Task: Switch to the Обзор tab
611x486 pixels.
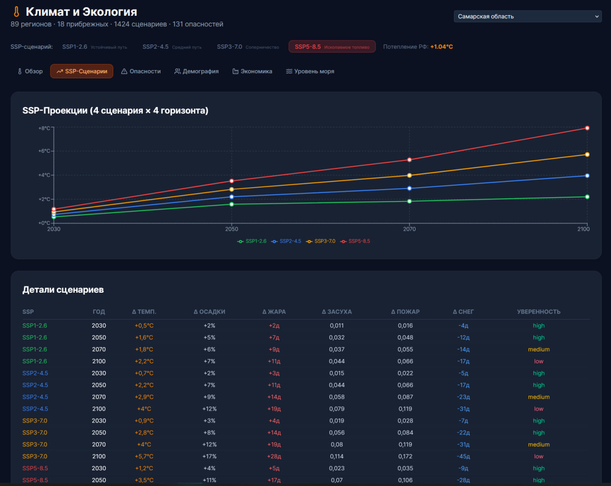Action: click(x=30, y=71)
